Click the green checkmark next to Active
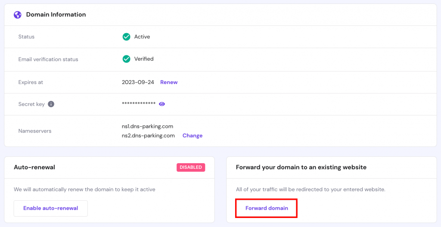Viewport: 441px width, 227px height. (126, 37)
